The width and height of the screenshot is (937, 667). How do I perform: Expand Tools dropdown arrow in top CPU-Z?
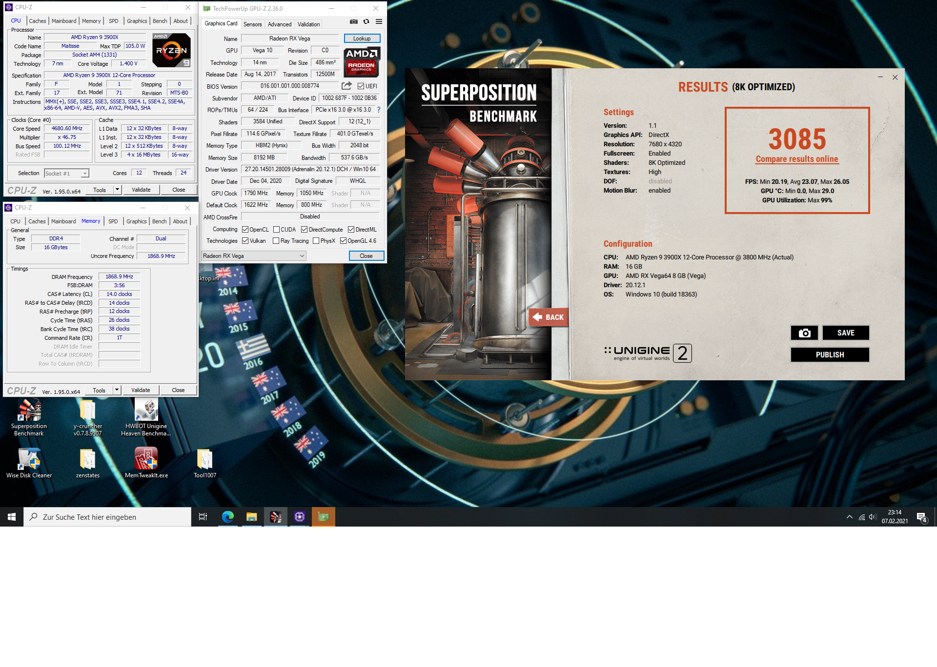pos(117,190)
